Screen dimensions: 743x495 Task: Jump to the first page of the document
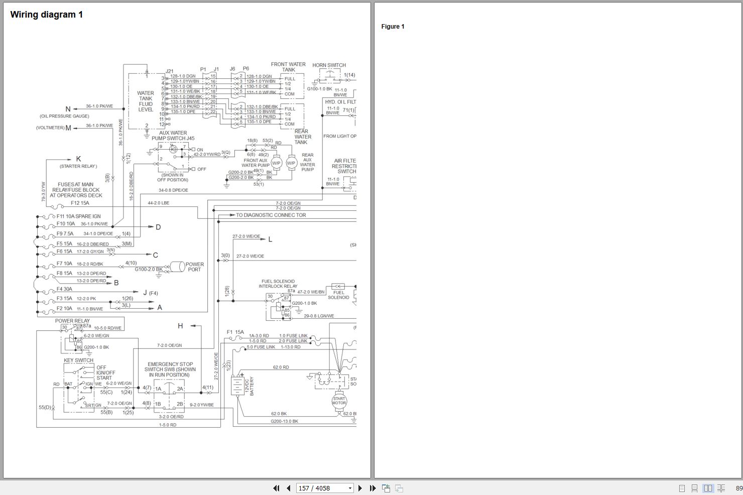[x=277, y=488]
